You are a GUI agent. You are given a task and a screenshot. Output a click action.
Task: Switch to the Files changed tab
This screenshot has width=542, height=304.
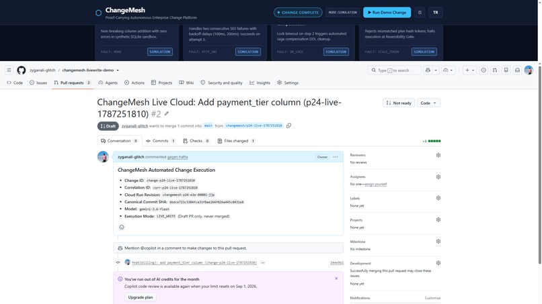pyautogui.click(x=237, y=141)
